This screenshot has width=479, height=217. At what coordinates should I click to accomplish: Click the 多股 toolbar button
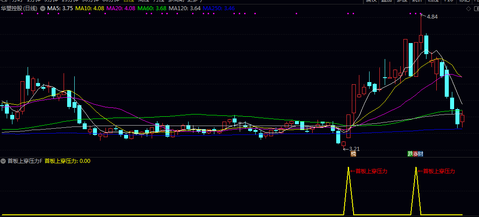[402, 1]
